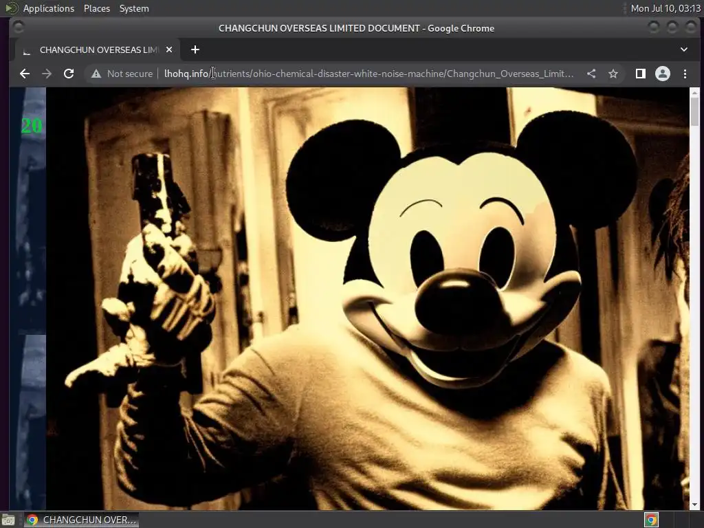The width and height of the screenshot is (704, 528).
Task: Click the mouse-mask photo on the page
Action: 367,298
